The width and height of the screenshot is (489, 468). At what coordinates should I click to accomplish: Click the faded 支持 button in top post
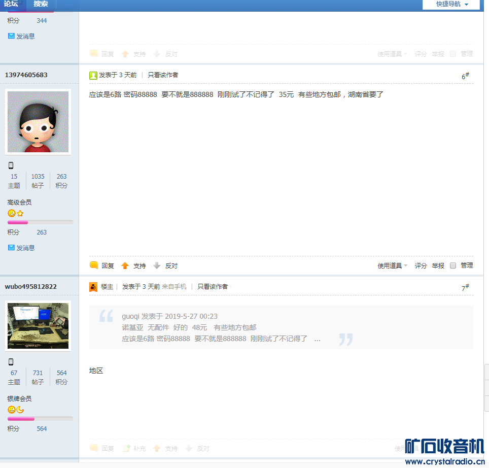pyautogui.click(x=139, y=54)
